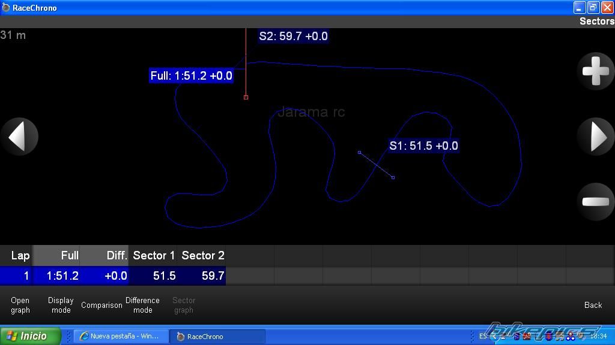Click the minus zoom-out button on the map
Viewport: 615px width, 345px height.
point(596,201)
